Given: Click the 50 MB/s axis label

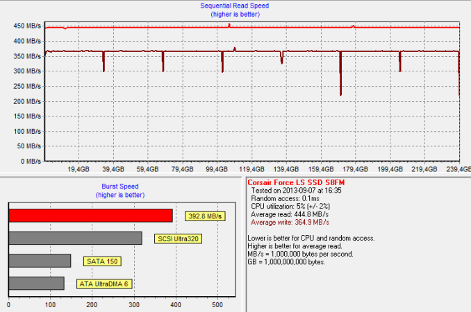Looking at the screenshot, I should [29, 146].
